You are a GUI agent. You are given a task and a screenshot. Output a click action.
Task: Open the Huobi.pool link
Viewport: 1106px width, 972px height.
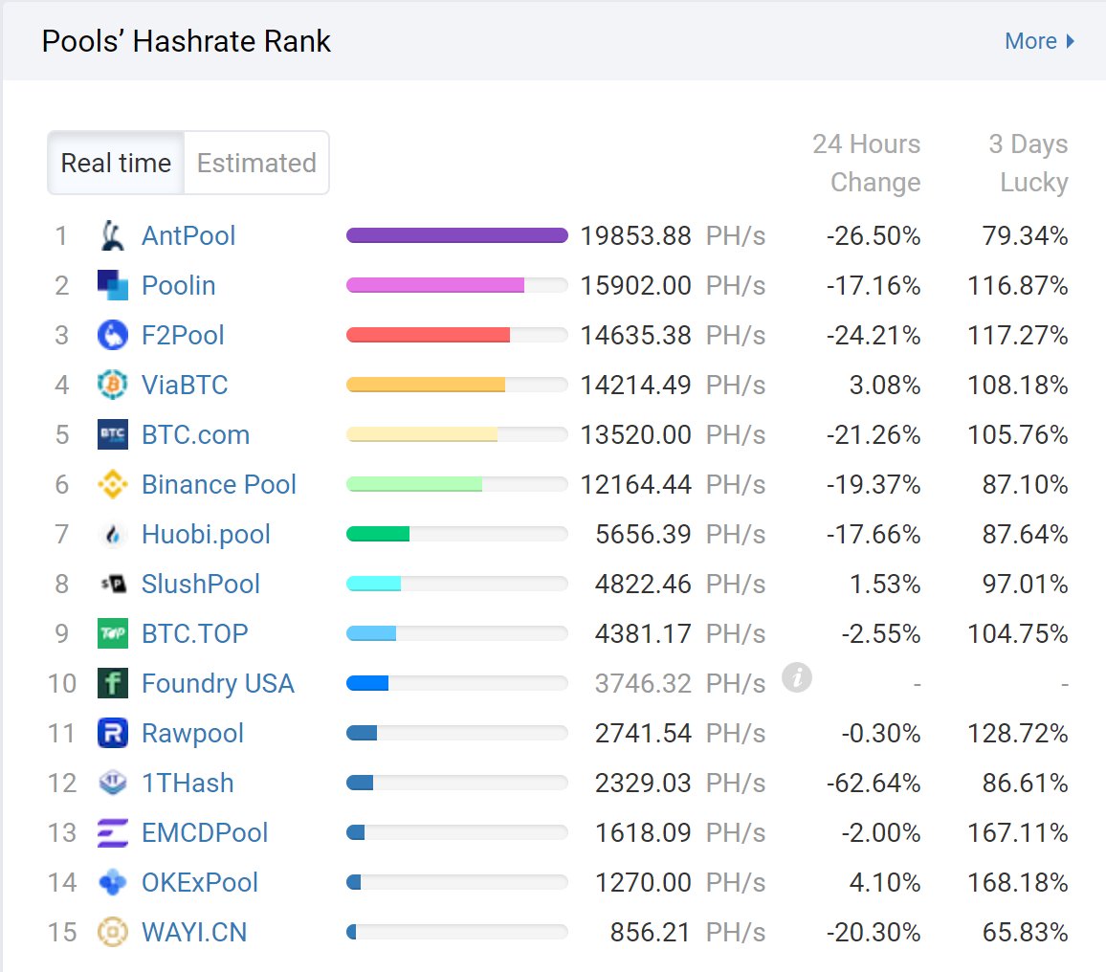[x=206, y=534]
